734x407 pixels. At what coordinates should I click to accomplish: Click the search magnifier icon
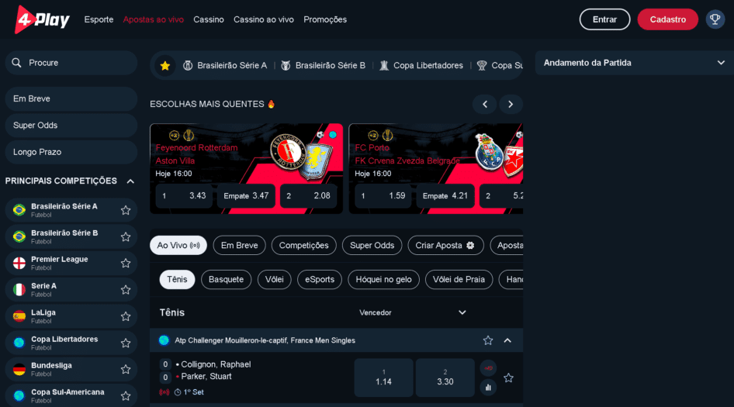[17, 63]
